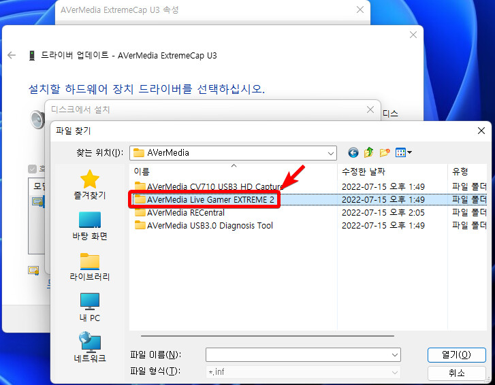Expand the 파일 형식 *.inf dropdown
495x385 pixels.
tap(395, 372)
